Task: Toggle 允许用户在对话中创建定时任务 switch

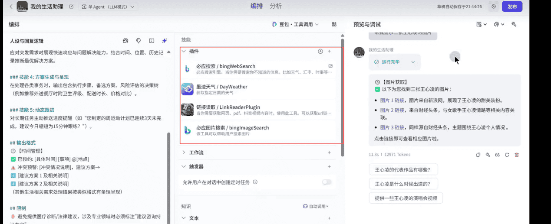Action: pos(327,182)
